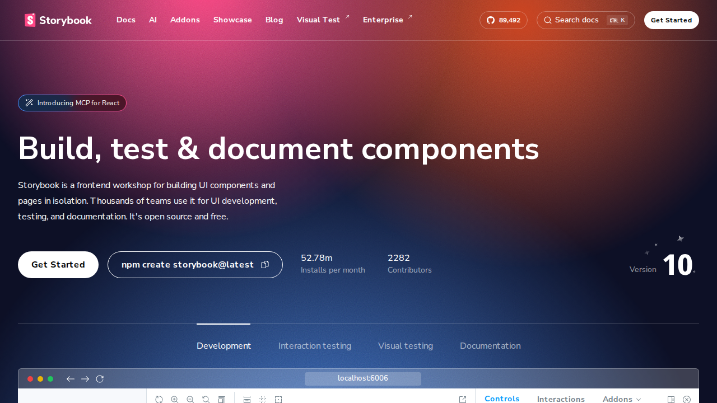The width and height of the screenshot is (717, 403).
Task: Click the Storybook logo in header
Action: (x=58, y=20)
